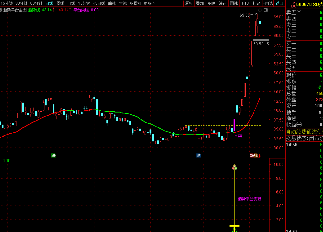Click the 外盘 outer volume row
Viewport: 323px width, 232px height.
304,100
